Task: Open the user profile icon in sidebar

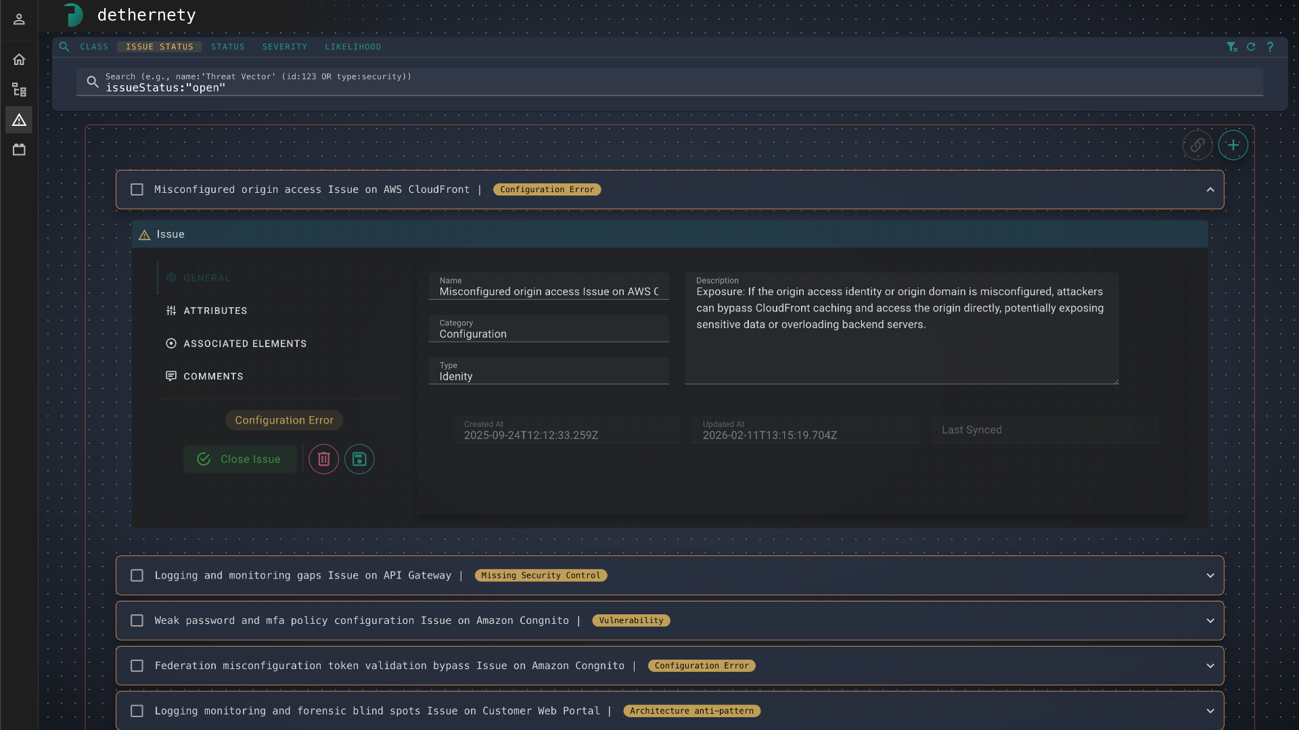Action: pos(18,19)
